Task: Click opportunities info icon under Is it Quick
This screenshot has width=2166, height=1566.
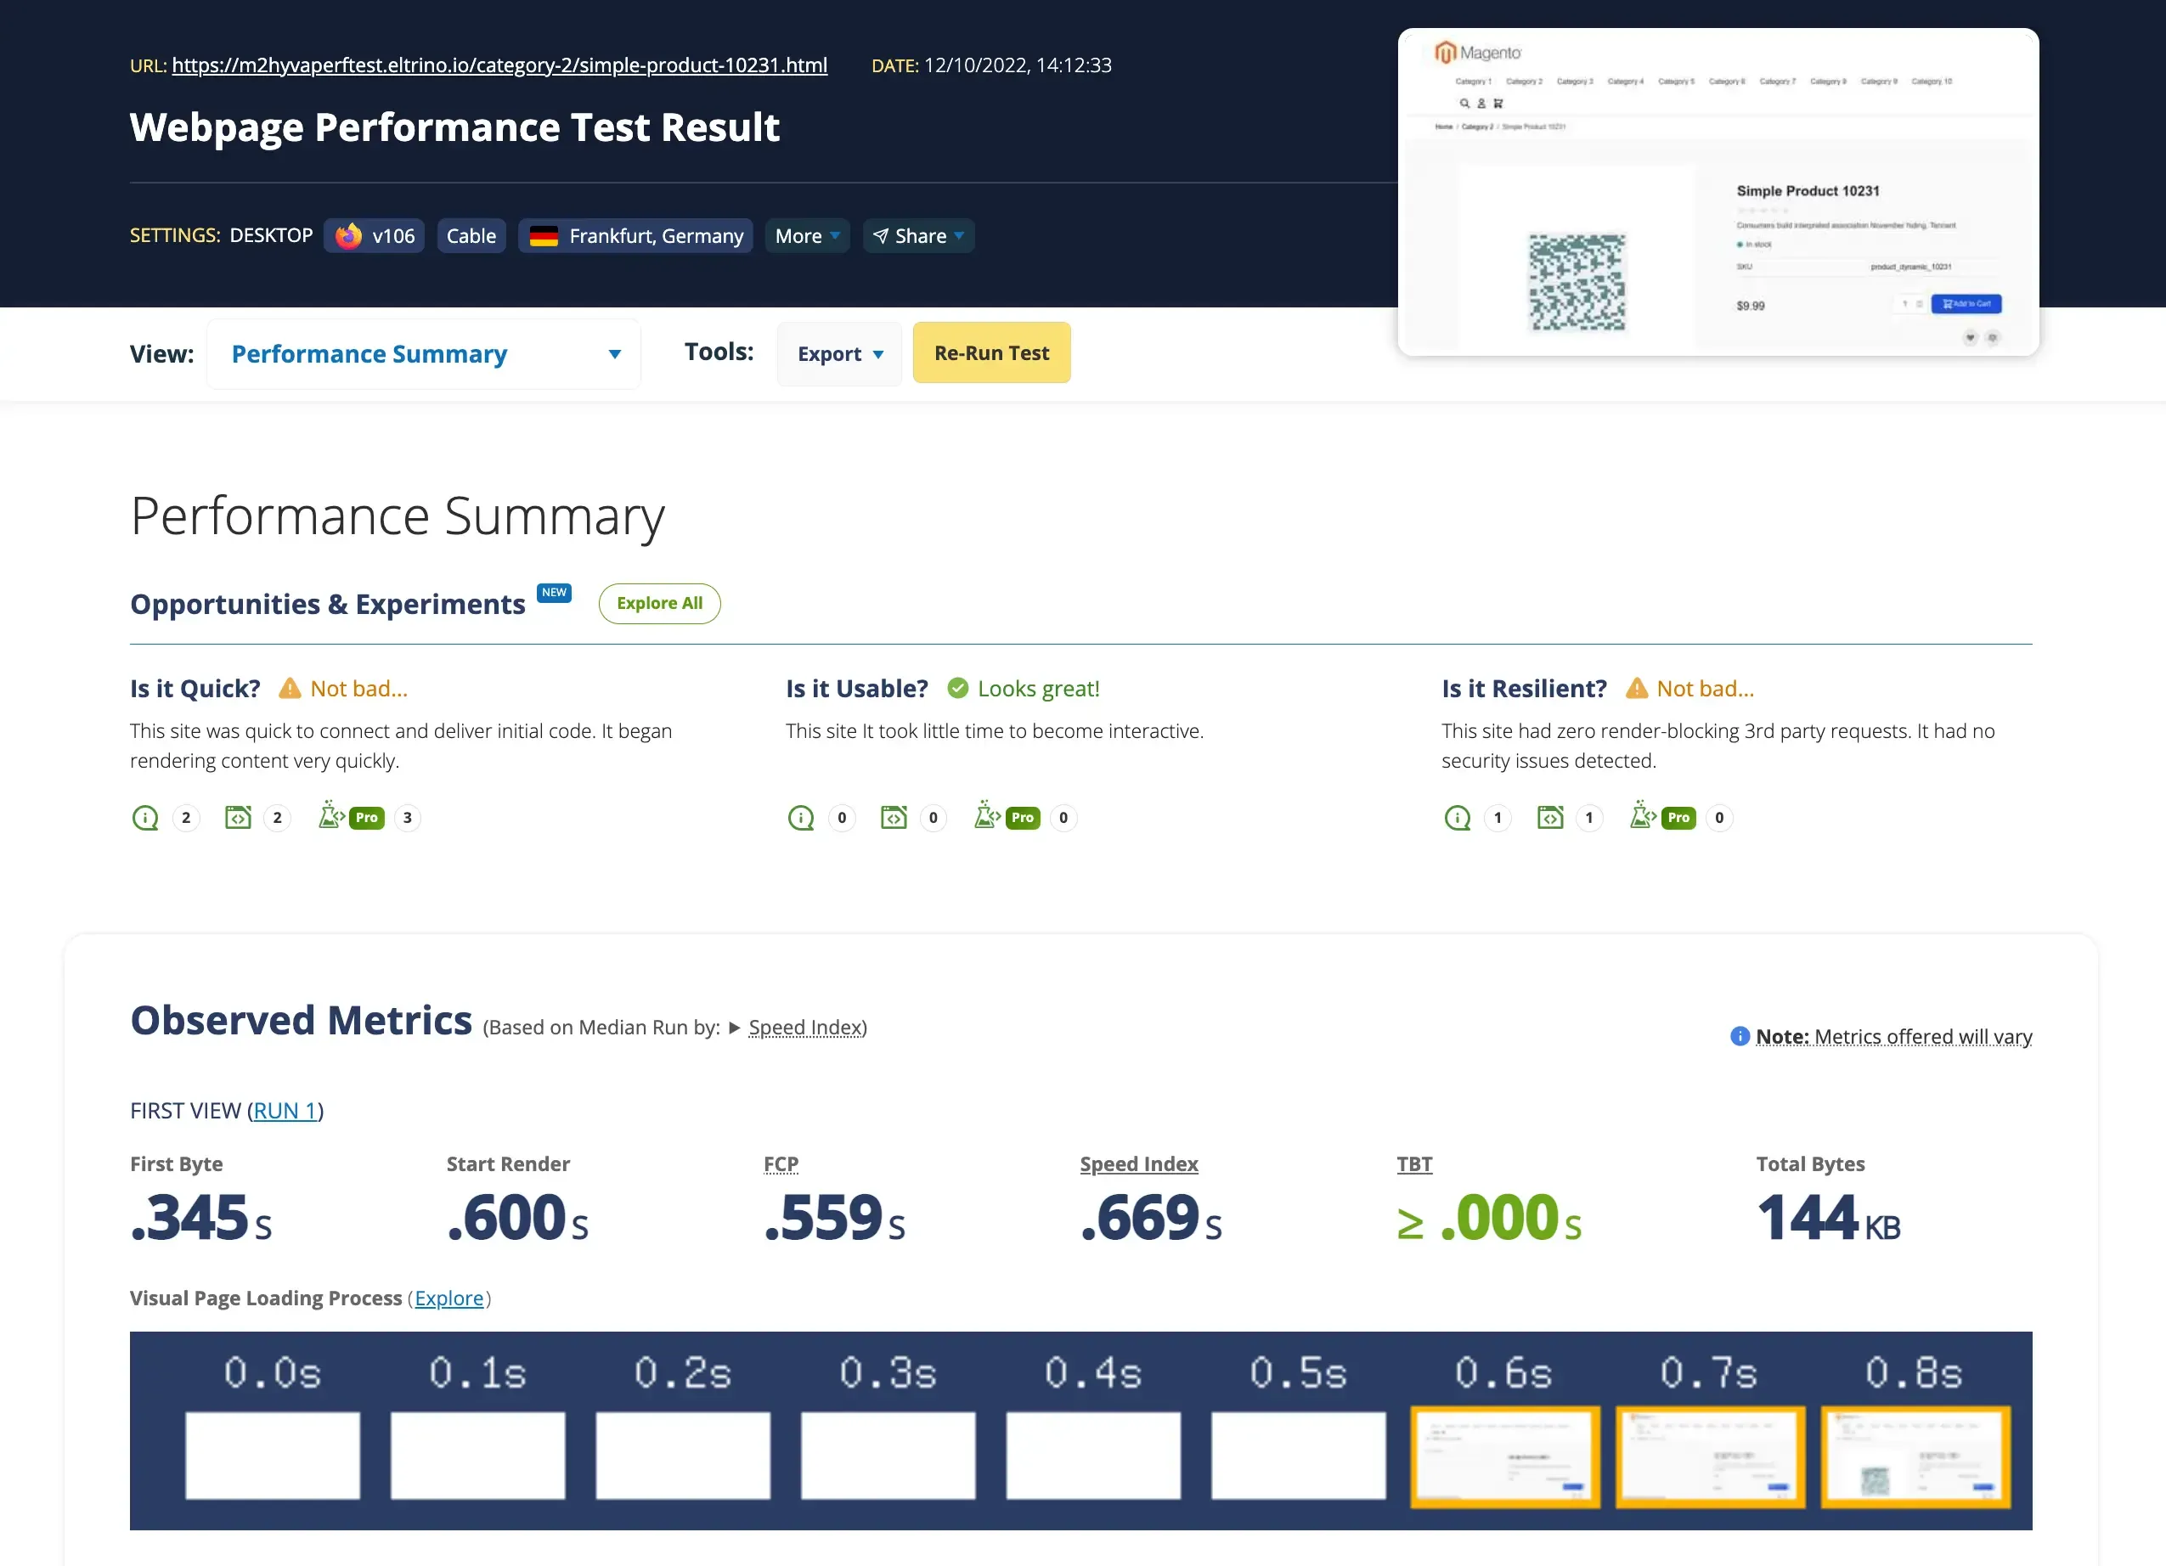Action: click(x=145, y=817)
